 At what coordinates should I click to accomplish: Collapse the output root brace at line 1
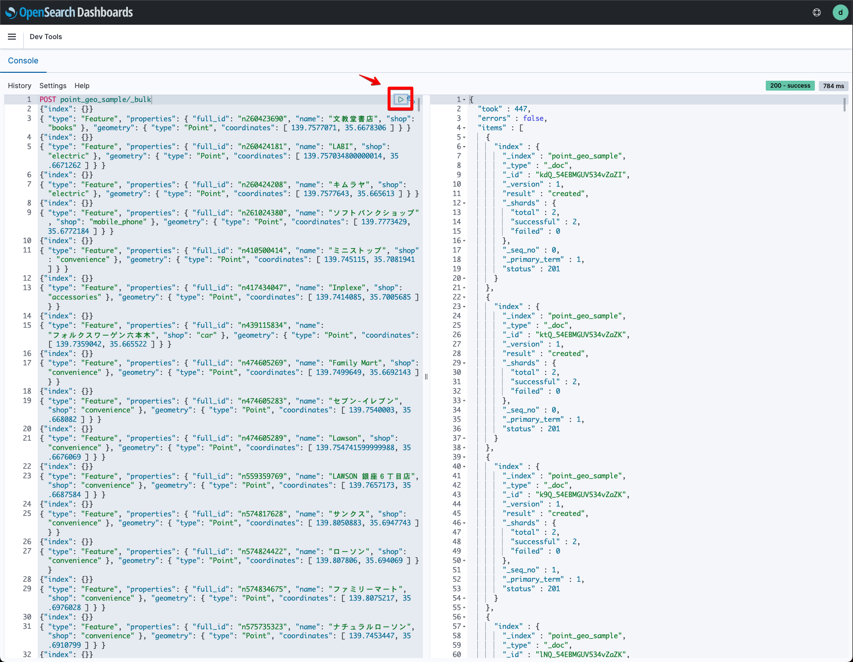pyautogui.click(x=464, y=100)
